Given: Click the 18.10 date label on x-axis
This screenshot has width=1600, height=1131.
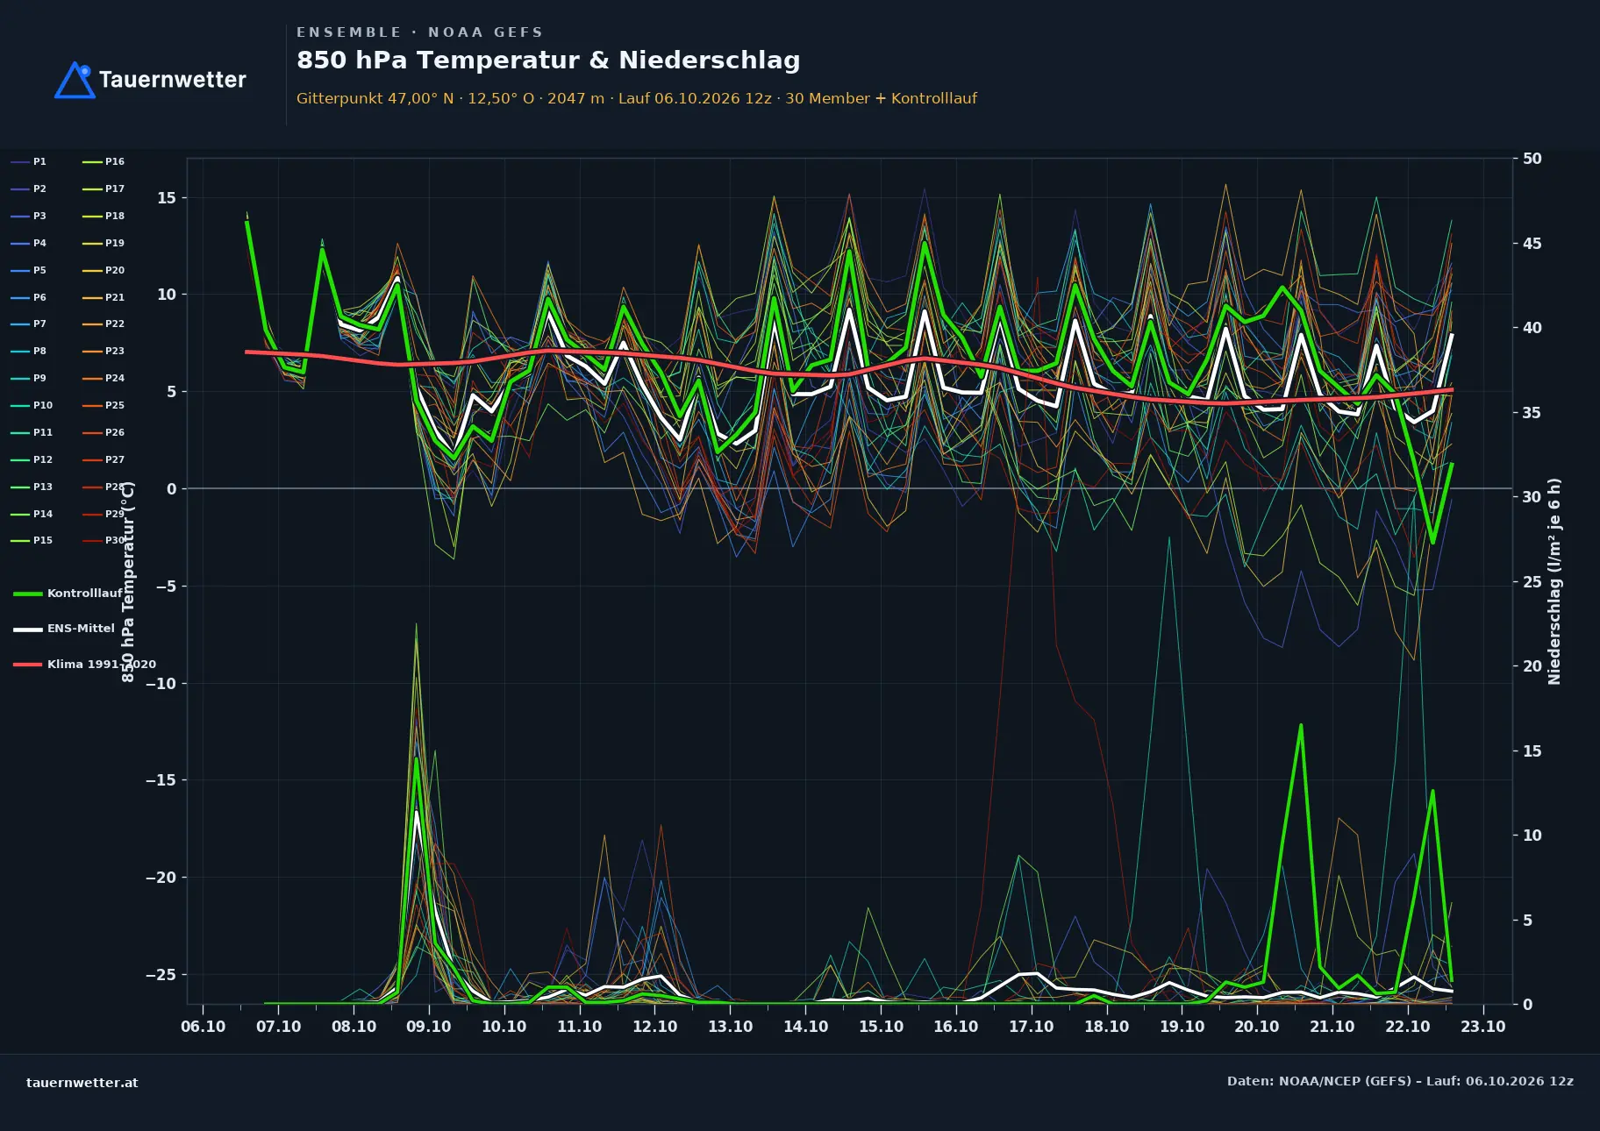Looking at the screenshot, I should point(1107,1027).
